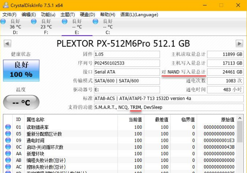Image resolution: width=247 pixels, height=173 pixels.
Task: Open the 功能(u) menu
Action: [x=48, y=15]
